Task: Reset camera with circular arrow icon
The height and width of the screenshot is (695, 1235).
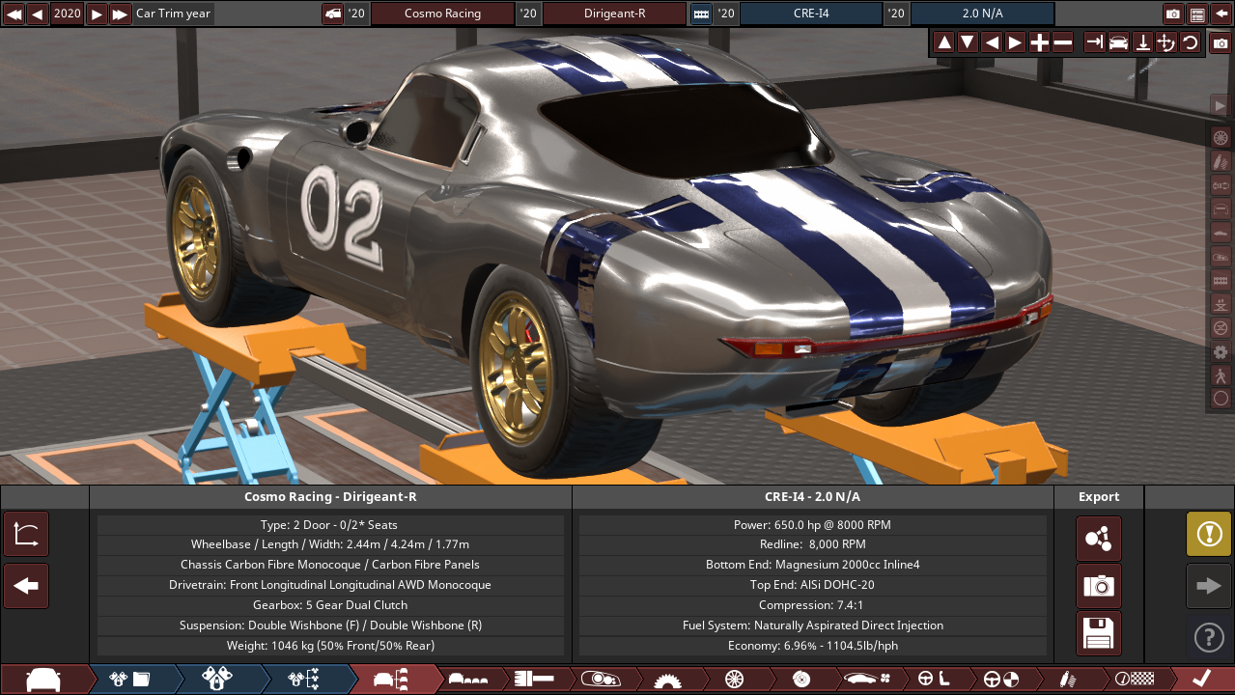Action: [1190, 42]
